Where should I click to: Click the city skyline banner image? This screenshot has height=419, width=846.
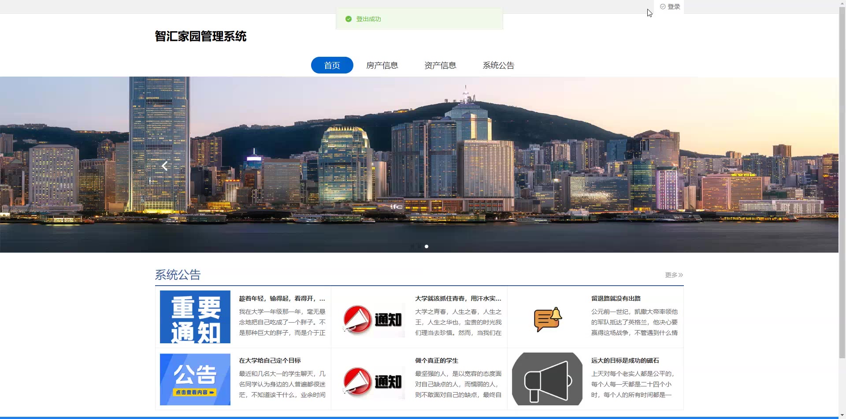419,165
